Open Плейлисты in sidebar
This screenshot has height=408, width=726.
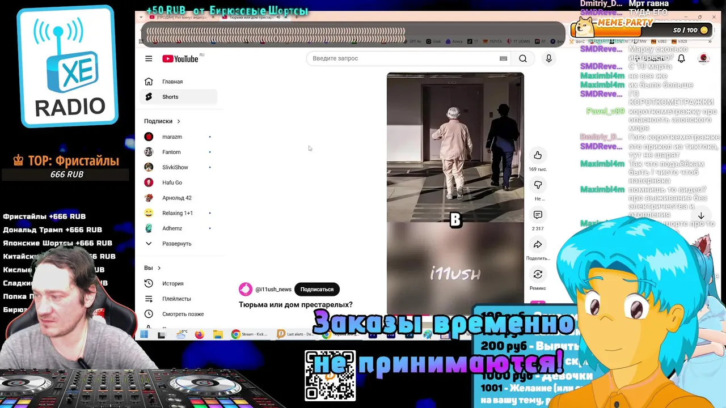[x=178, y=299]
